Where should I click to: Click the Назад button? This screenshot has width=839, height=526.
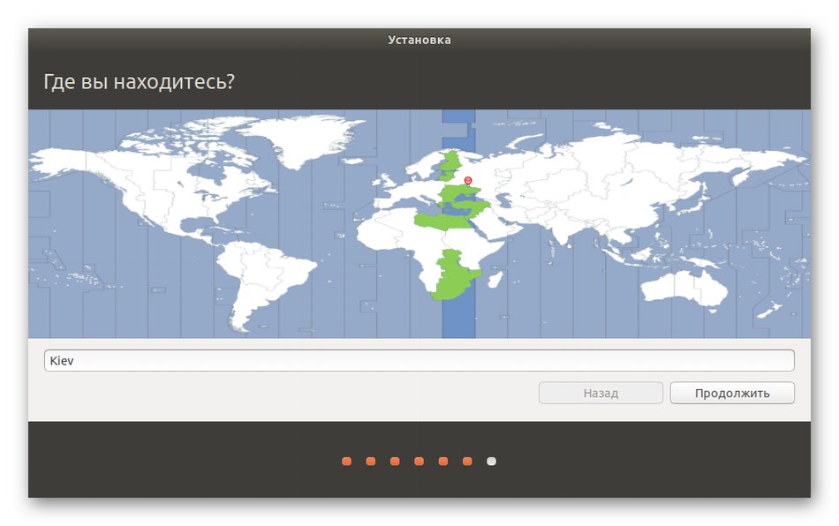[x=601, y=393]
